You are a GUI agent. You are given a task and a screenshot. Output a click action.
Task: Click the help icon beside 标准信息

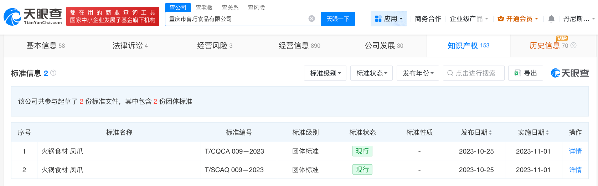(x=53, y=73)
